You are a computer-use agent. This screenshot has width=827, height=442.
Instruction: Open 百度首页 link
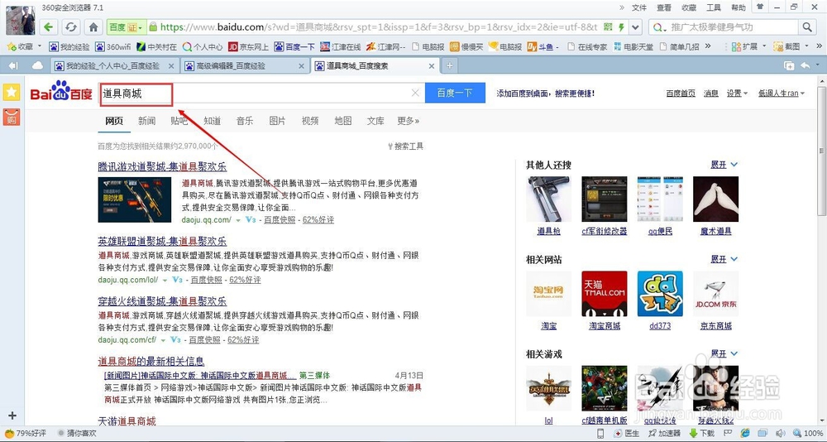[681, 93]
